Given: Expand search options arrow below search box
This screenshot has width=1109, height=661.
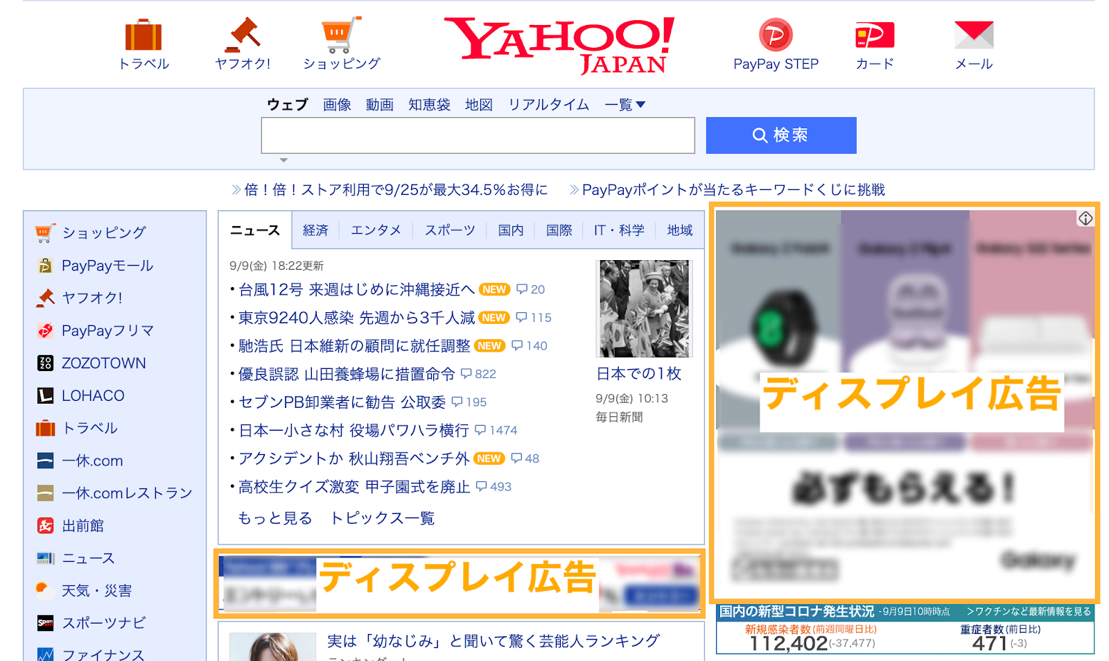Looking at the screenshot, I should (283, 160).
